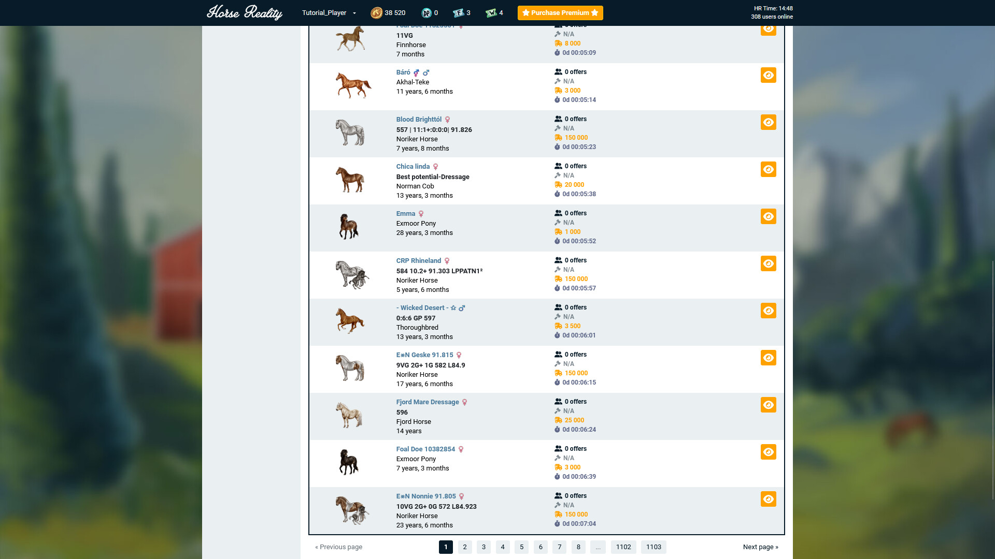
Task: Click the Purchase Premium button
Action: [x=560, y=12]
